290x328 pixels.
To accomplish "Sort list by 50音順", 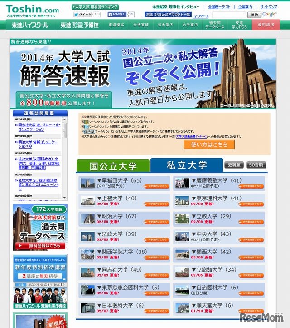I will point(256,165).
